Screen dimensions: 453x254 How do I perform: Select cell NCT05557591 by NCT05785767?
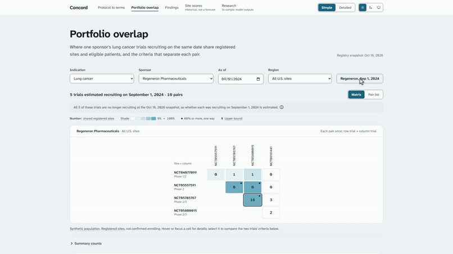pos(234,187)
